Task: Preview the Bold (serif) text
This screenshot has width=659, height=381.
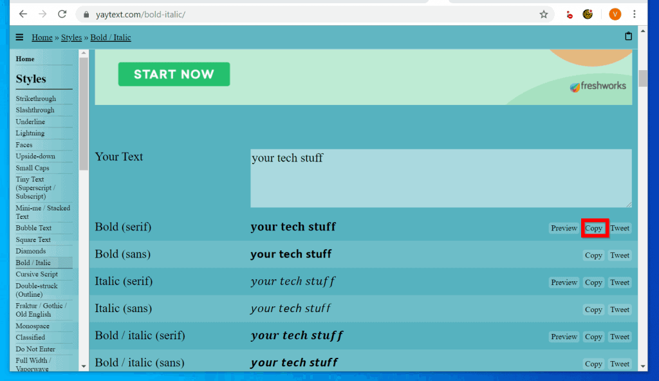Action: tap(564, 228)
